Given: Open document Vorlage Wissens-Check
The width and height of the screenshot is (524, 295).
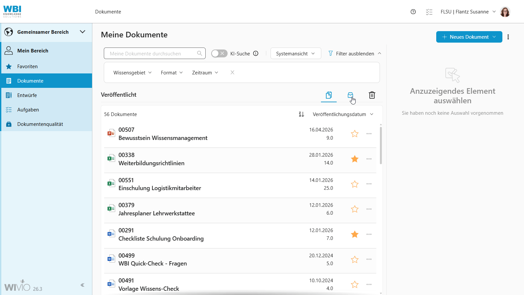Looking at the screenshot, I should tap(149, 289).
